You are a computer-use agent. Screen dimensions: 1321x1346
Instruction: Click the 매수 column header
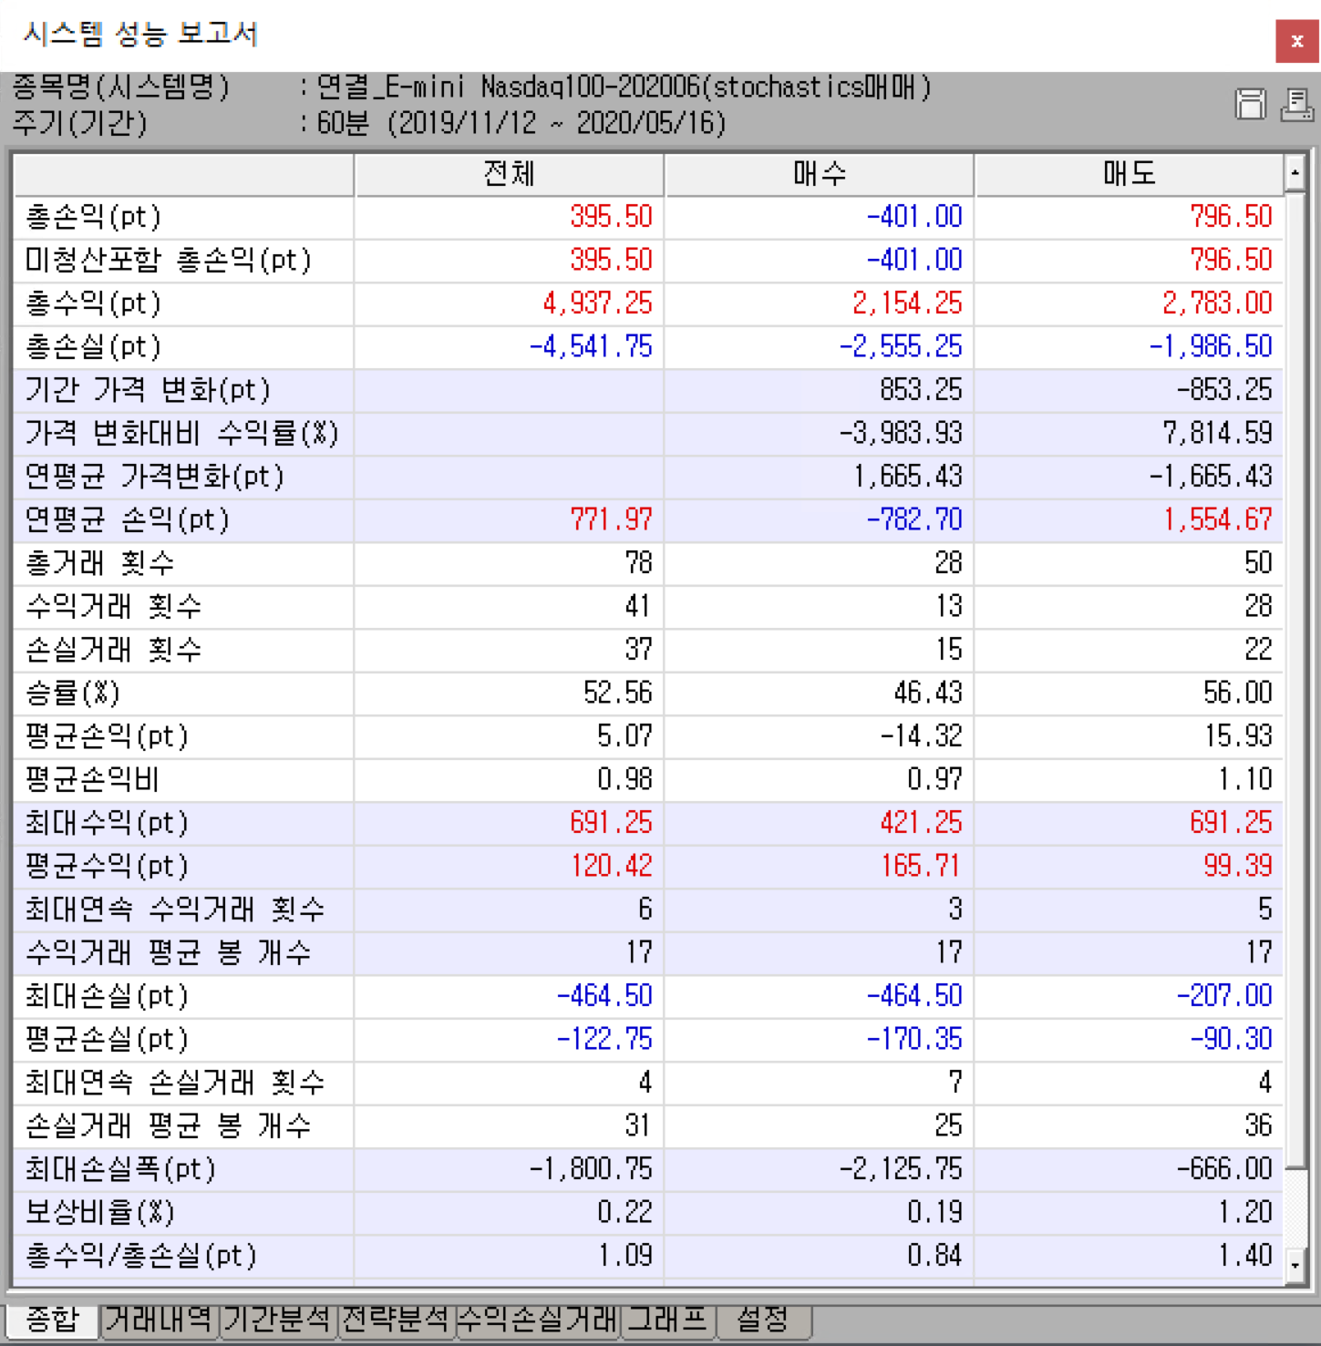(x=819, y=173)
